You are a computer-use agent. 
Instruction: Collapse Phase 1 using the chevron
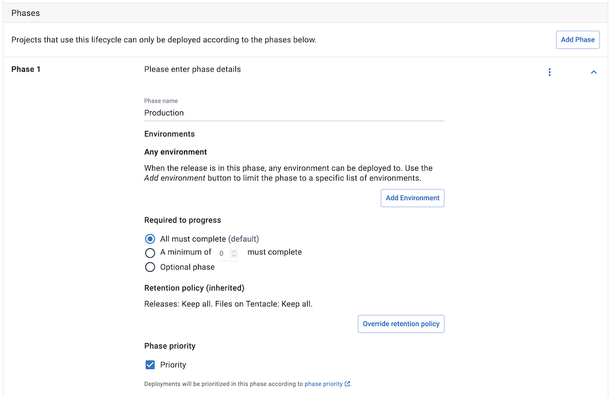coord(593,72)
